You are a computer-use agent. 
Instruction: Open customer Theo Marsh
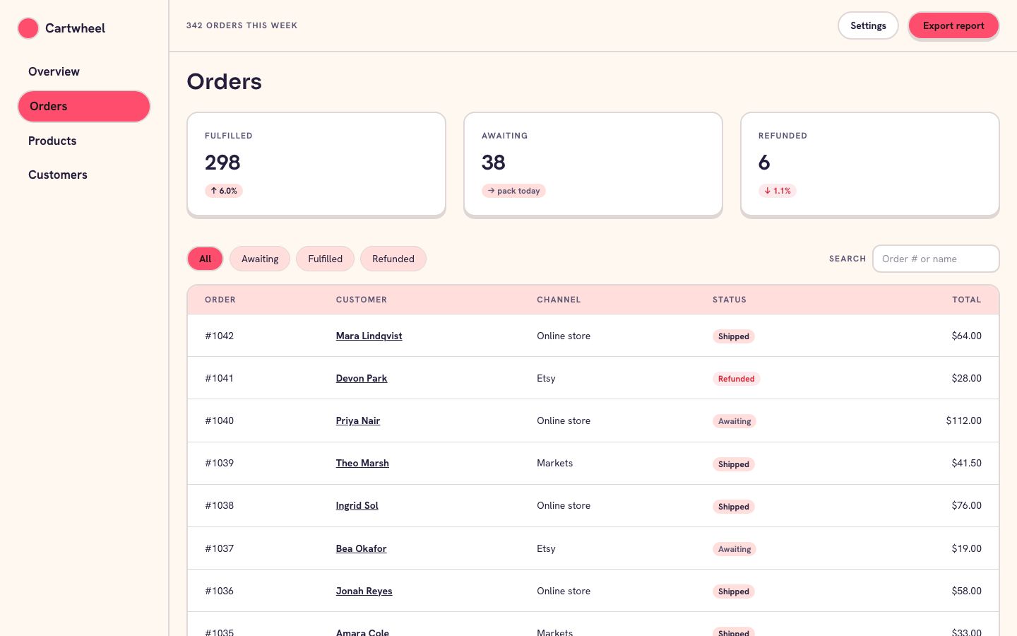362,463
